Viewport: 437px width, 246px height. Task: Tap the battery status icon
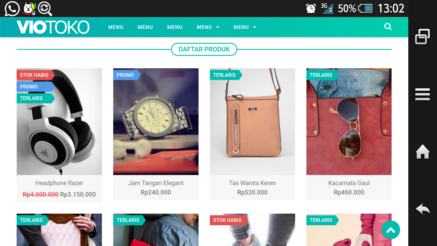[365, 8]
